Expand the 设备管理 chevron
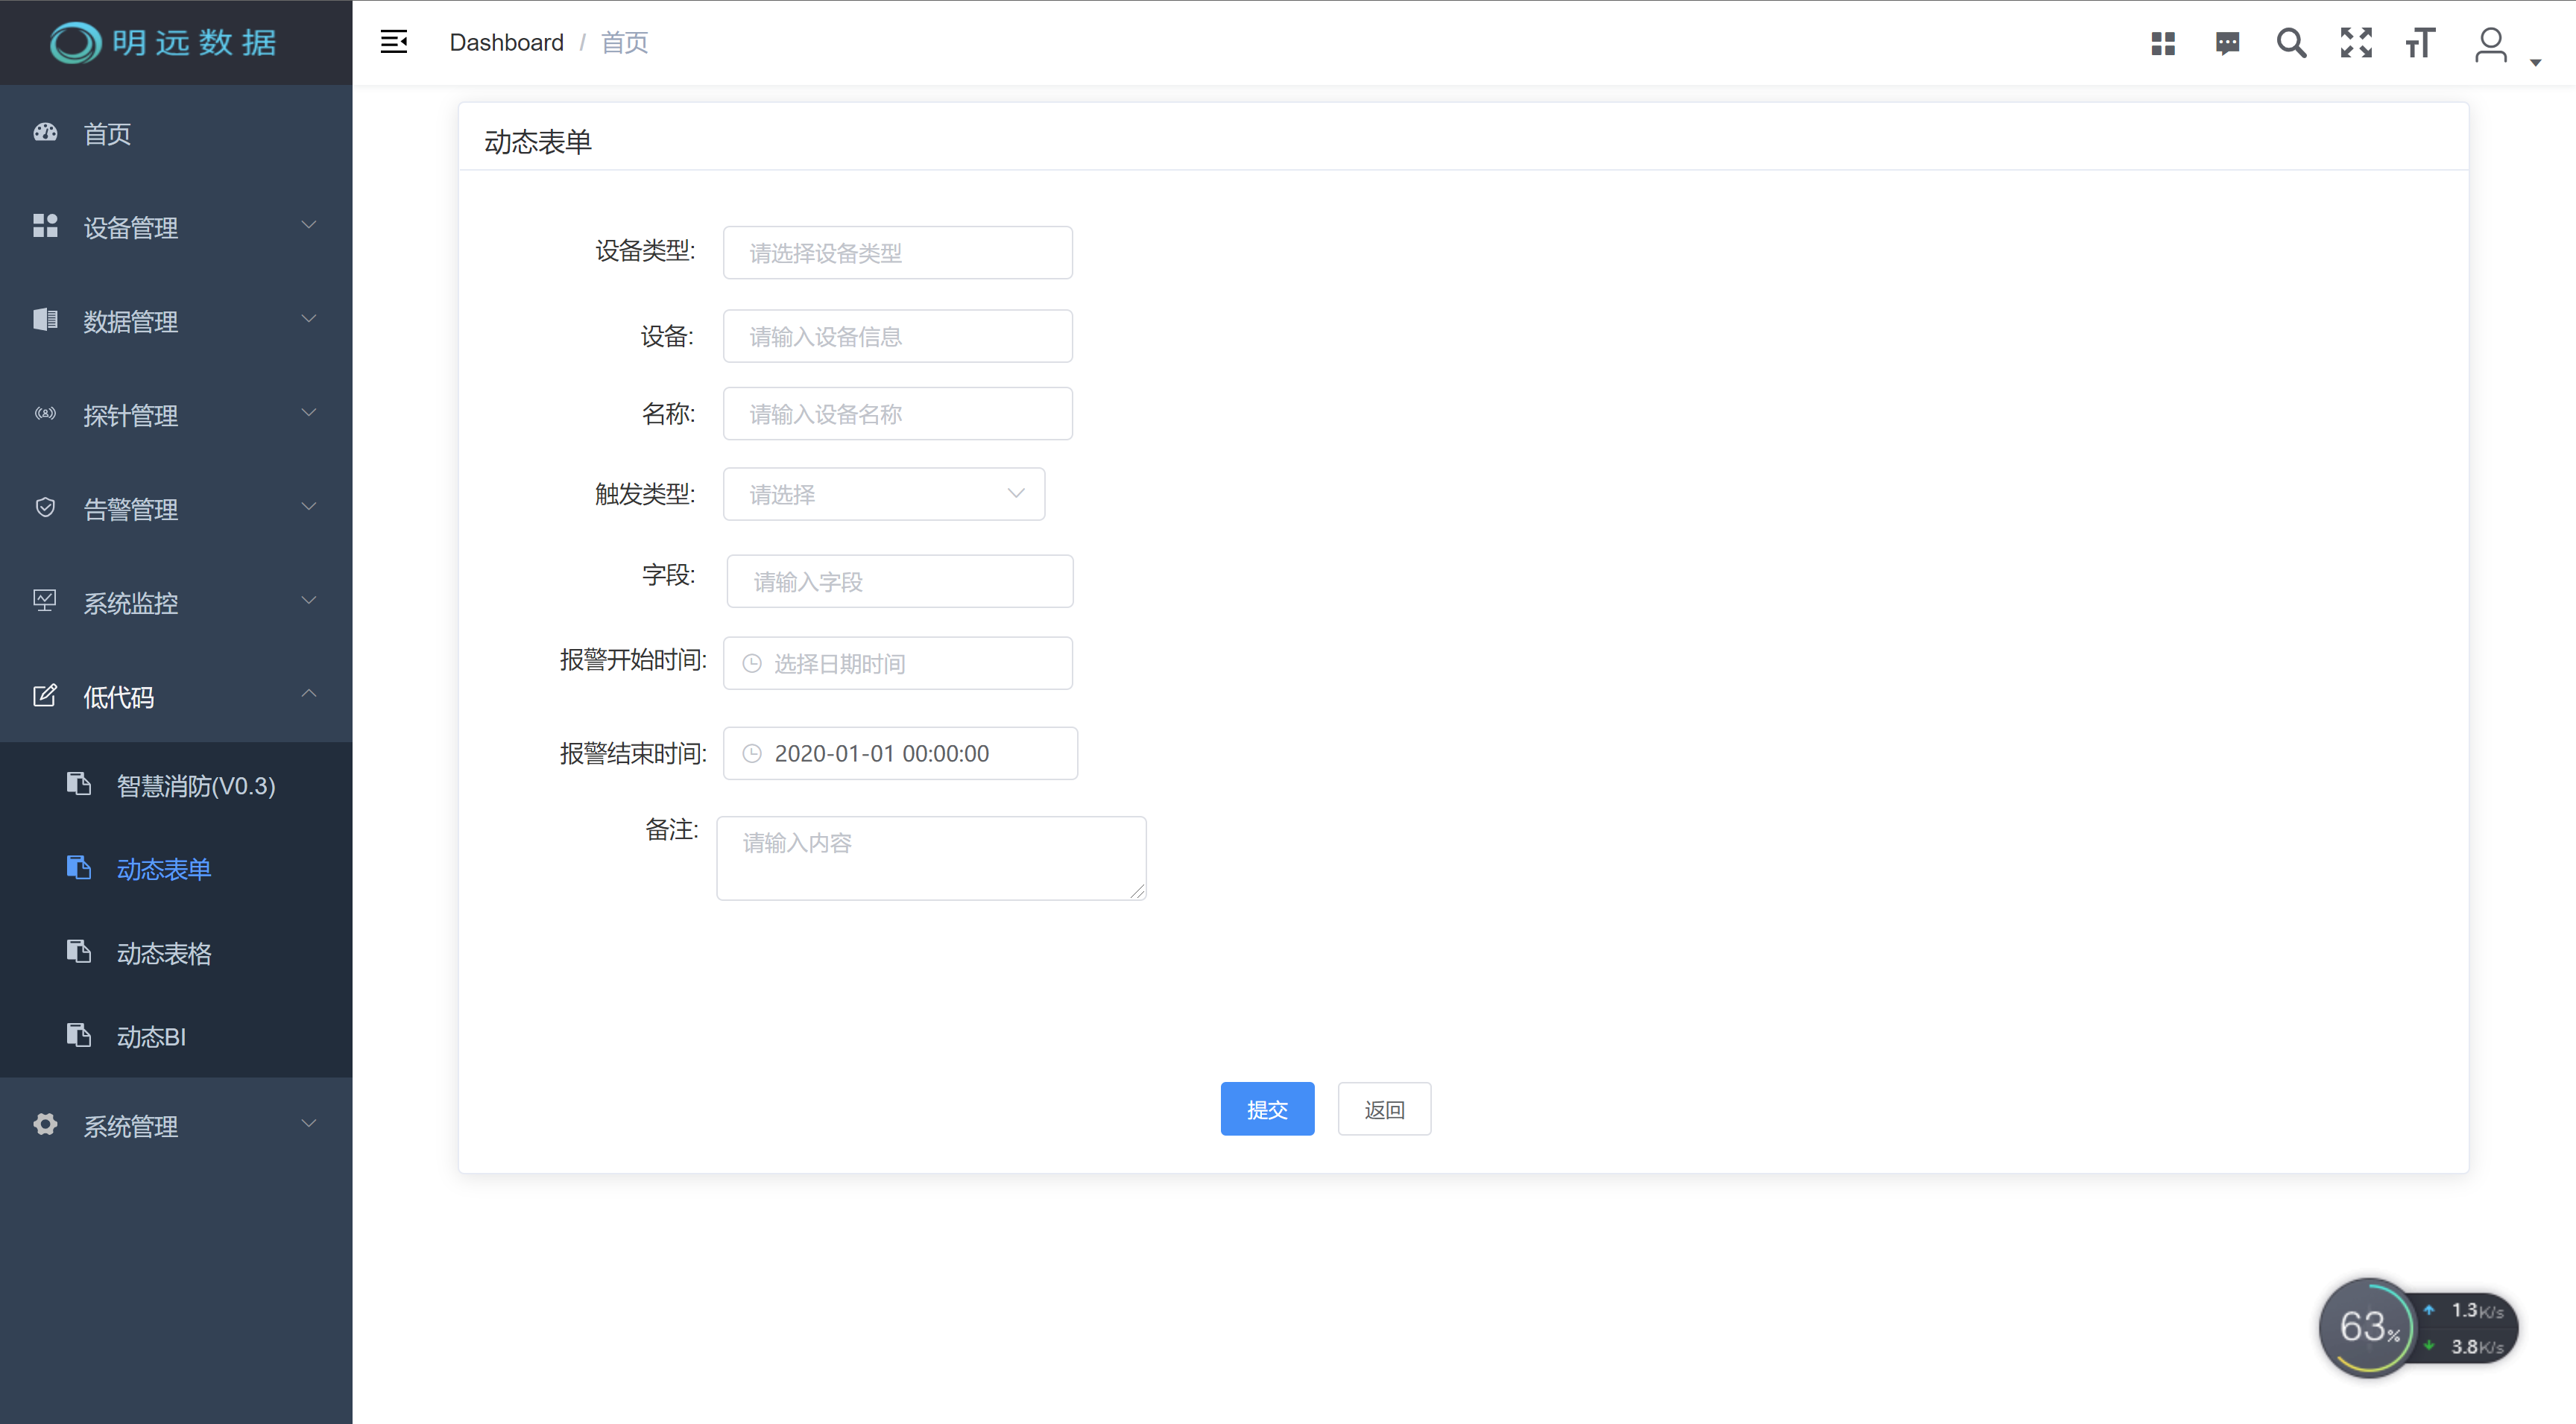This screenshot has width=2576, height=1424. (x=309, y=225)
